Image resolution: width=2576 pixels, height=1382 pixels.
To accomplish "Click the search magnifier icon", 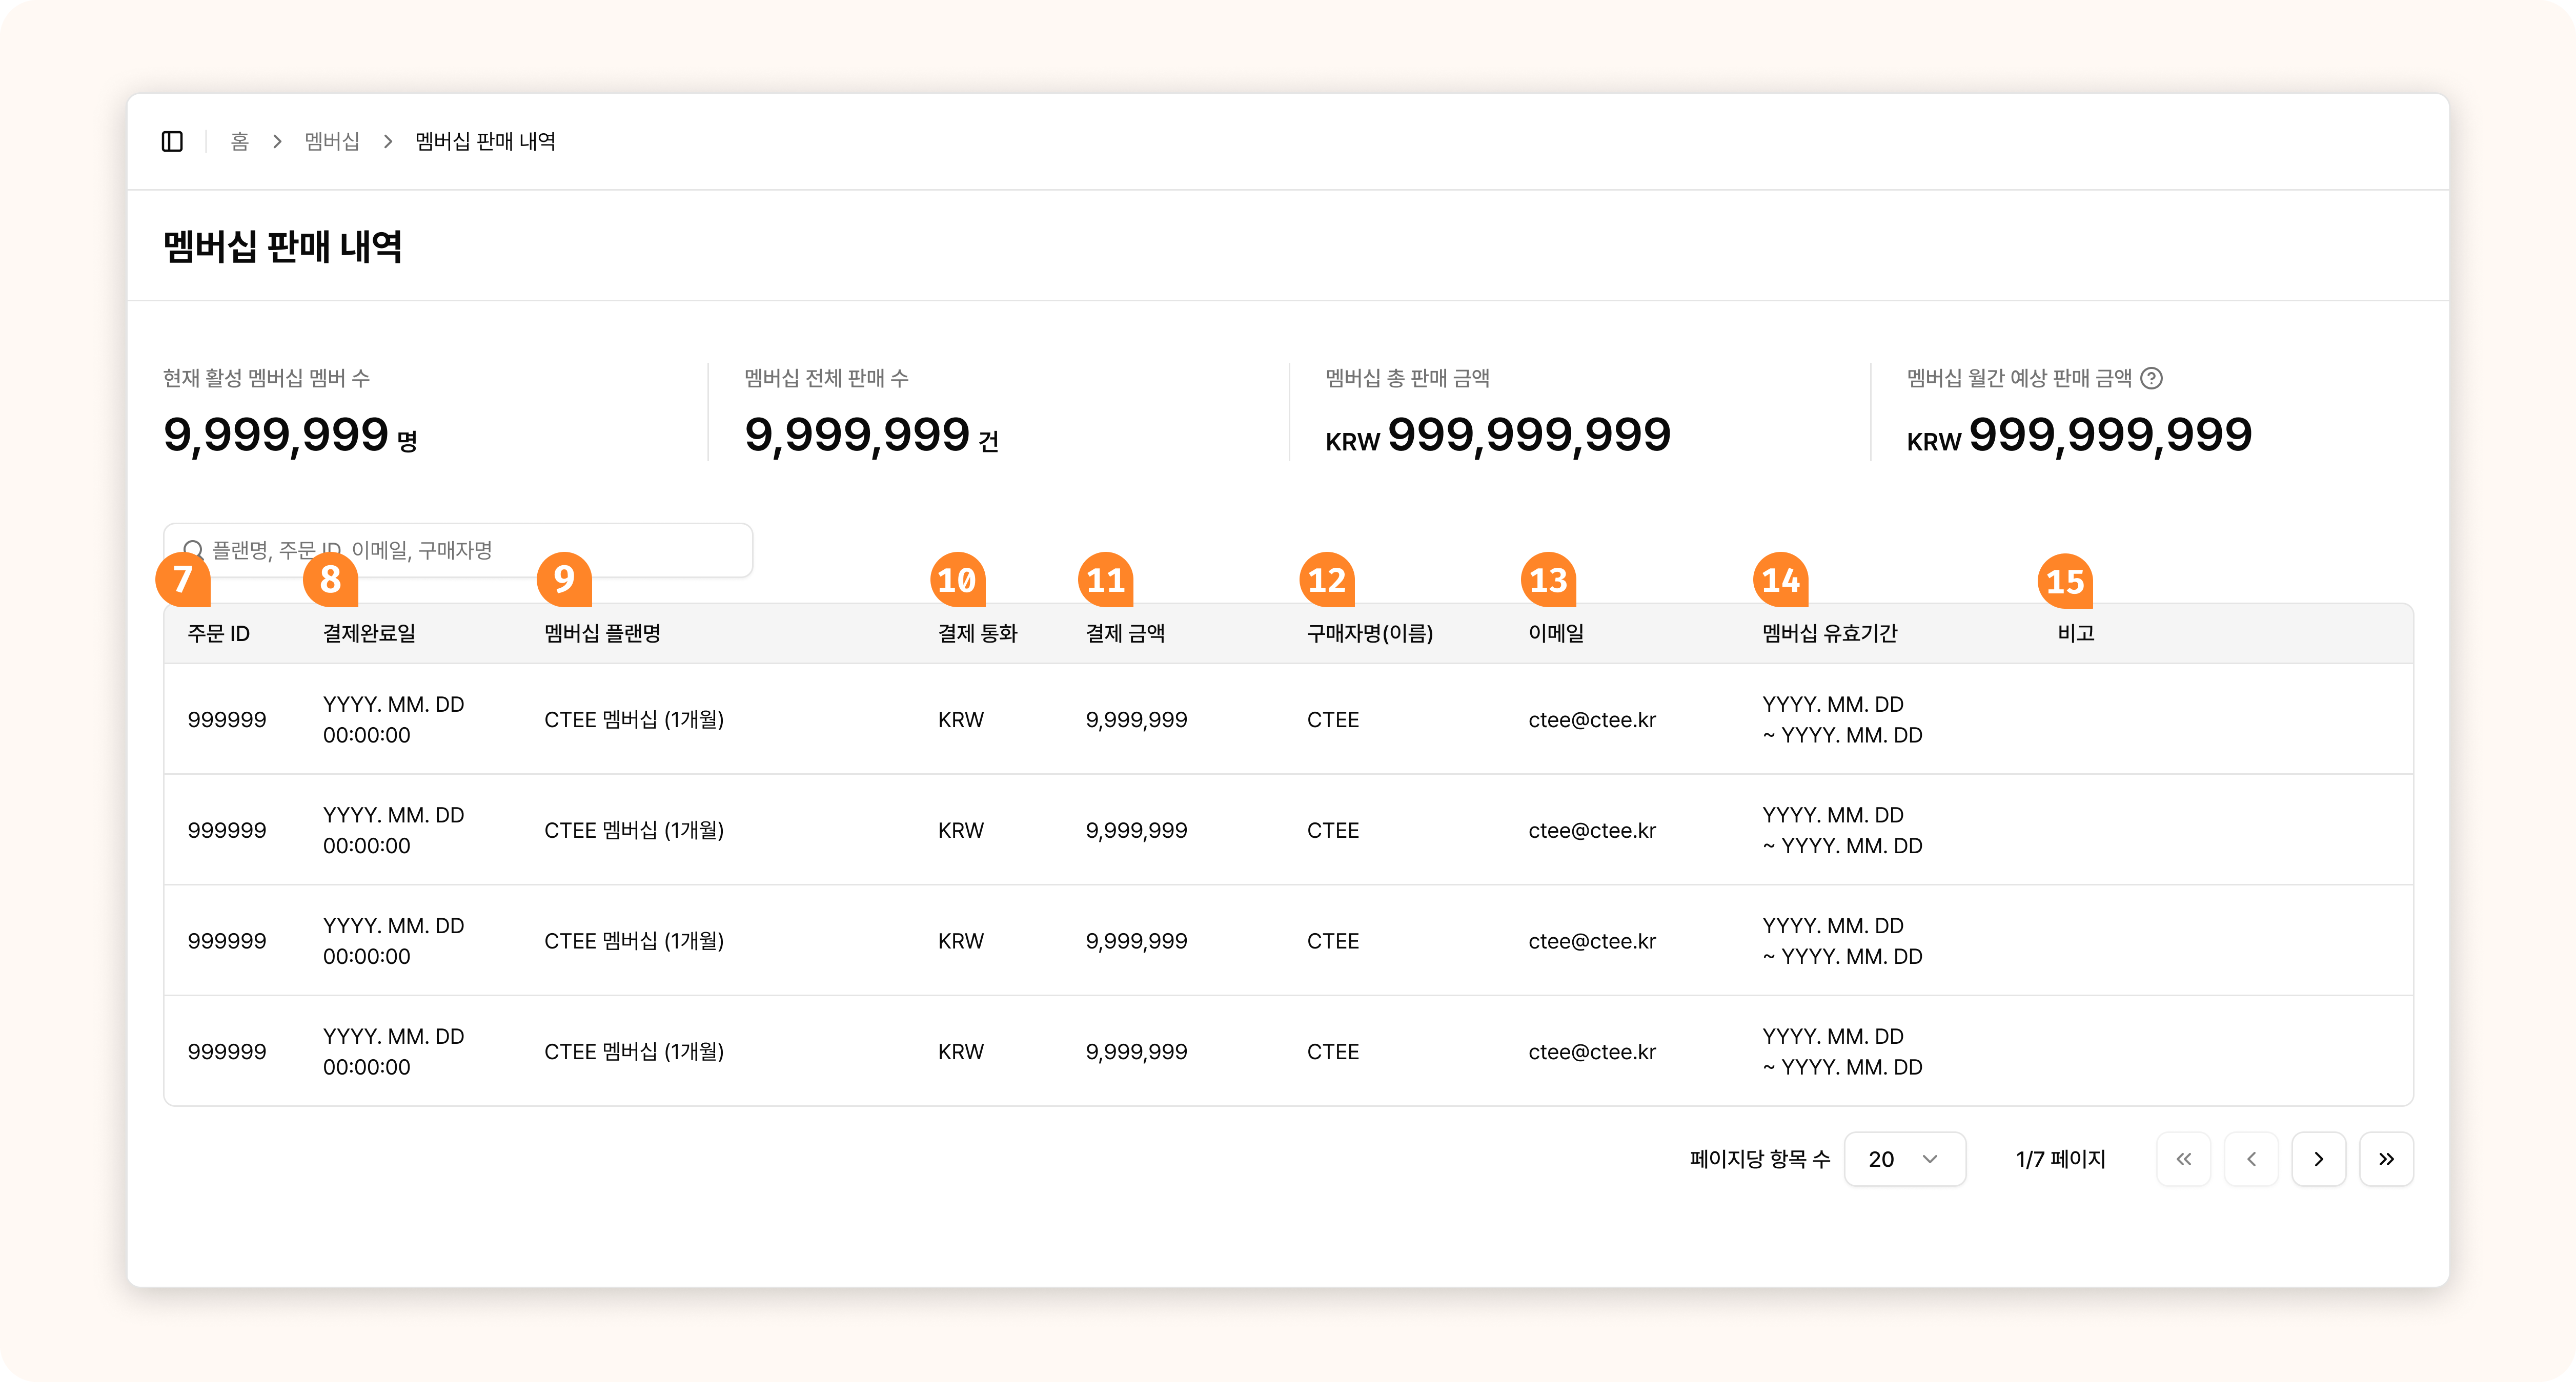I will click(x=194, y=548).
